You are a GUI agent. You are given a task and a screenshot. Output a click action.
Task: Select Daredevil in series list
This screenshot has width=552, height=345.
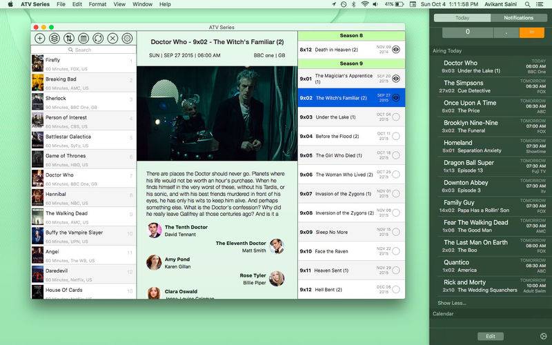83,274
